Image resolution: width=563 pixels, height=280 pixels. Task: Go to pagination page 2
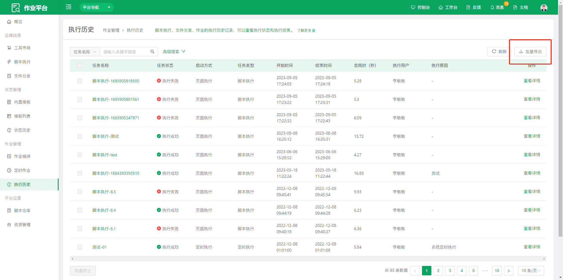click(438, 271)
